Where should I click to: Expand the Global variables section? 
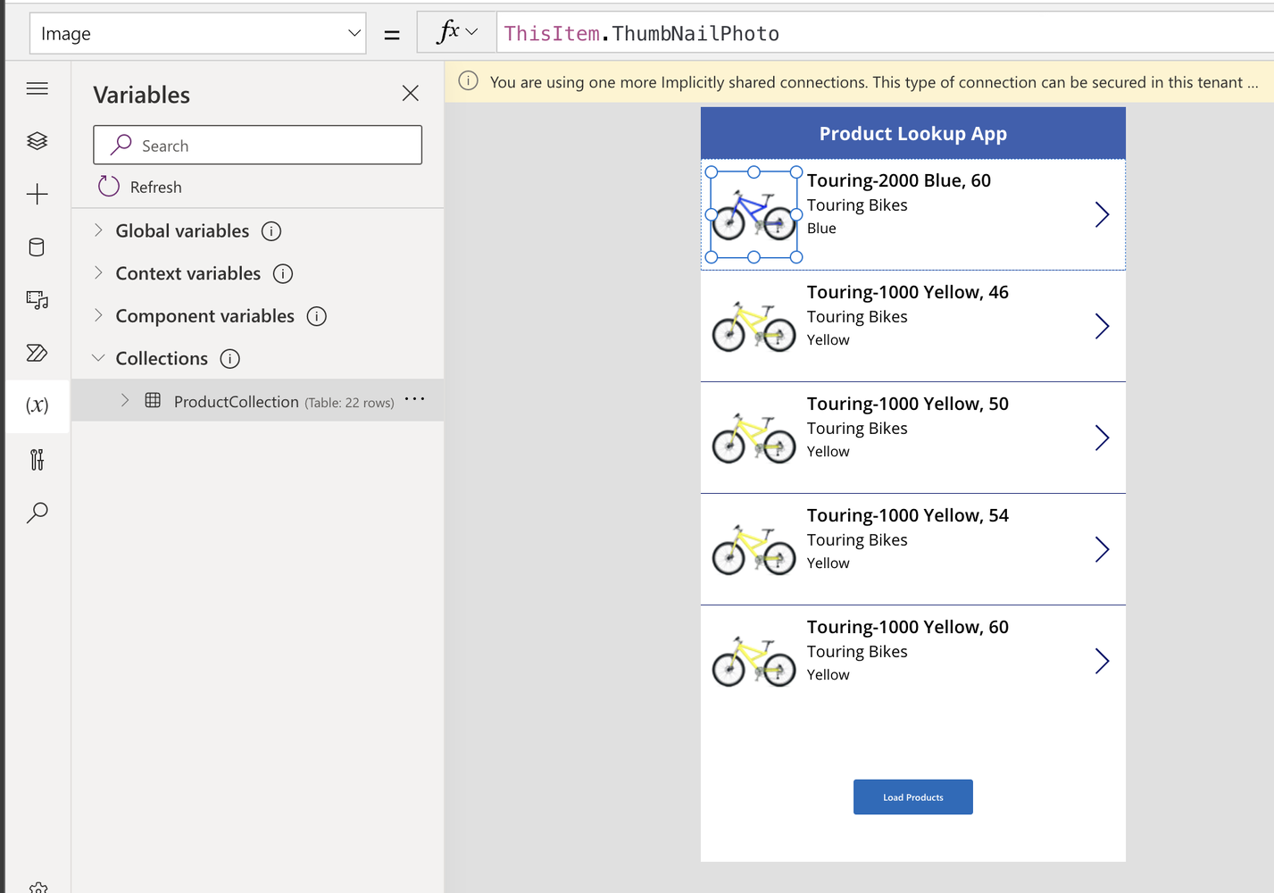pos(98,230)
